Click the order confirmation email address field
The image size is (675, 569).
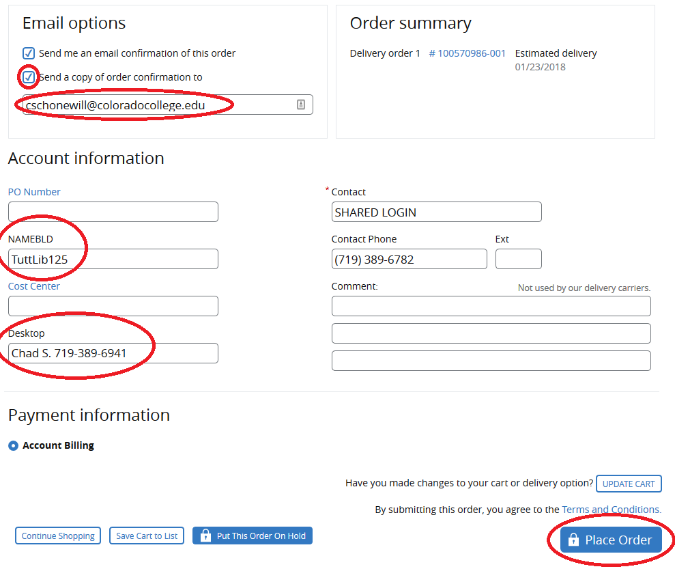click(167, 105)
